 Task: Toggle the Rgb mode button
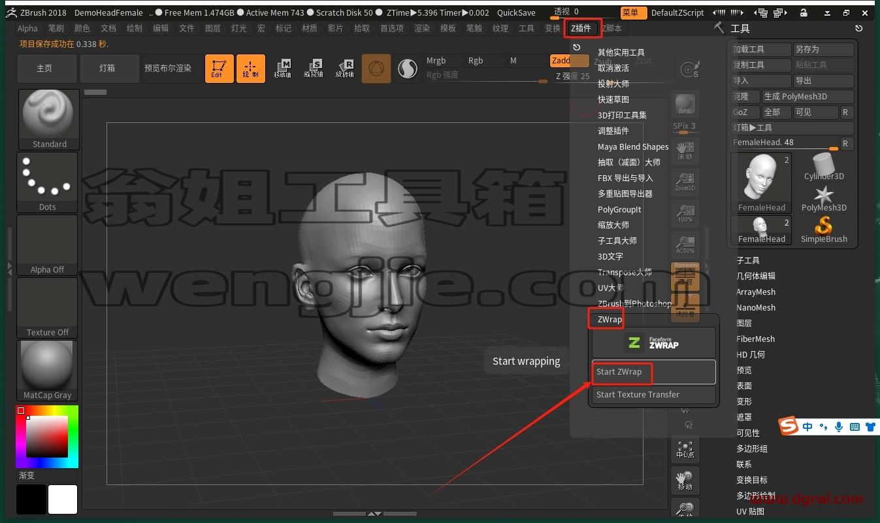point(485,61)
